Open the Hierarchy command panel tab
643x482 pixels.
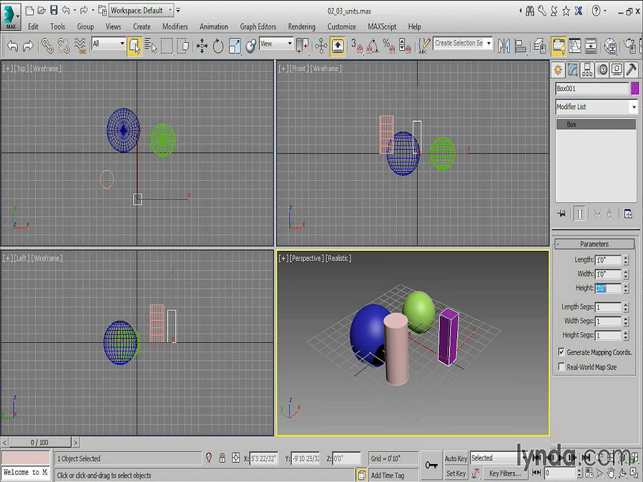click(588, 70)
